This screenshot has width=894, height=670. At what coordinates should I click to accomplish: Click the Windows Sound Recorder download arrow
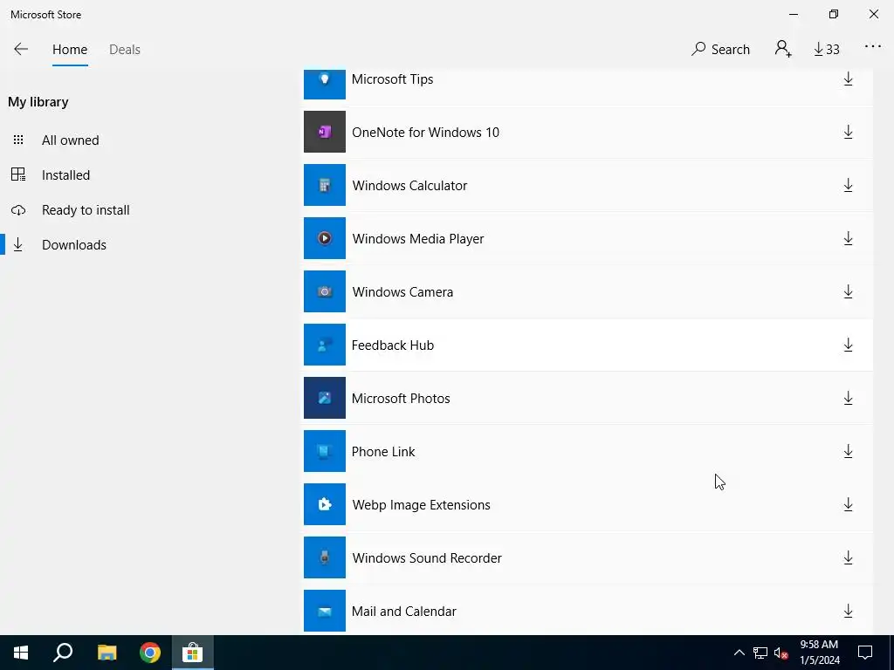pyautogui.click(x=848, y=557)
